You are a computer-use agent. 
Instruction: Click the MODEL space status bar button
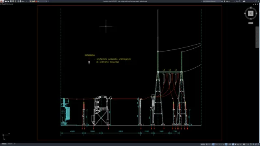point(203,144)
